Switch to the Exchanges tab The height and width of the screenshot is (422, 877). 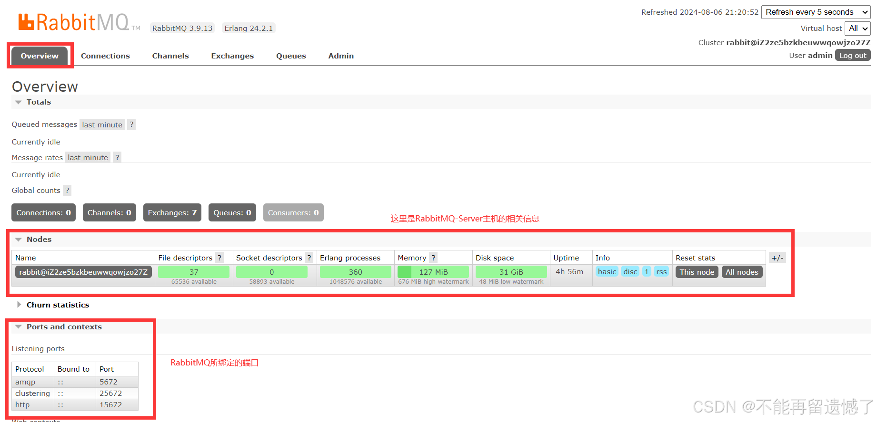(x=232, y=56)
